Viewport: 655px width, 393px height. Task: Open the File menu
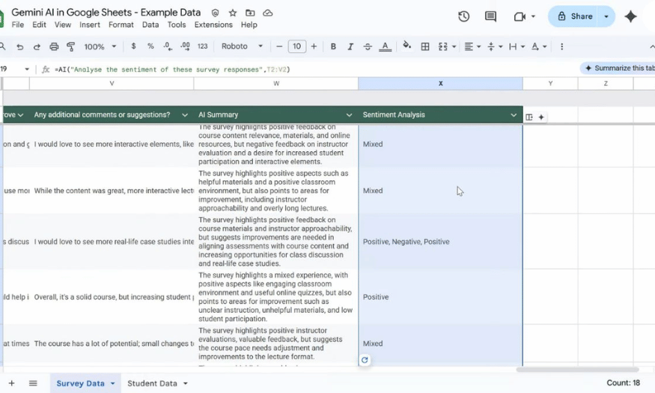(x=17, y=25)
